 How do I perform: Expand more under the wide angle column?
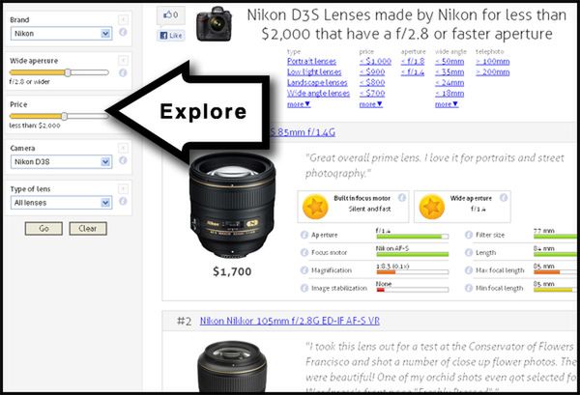447,104
